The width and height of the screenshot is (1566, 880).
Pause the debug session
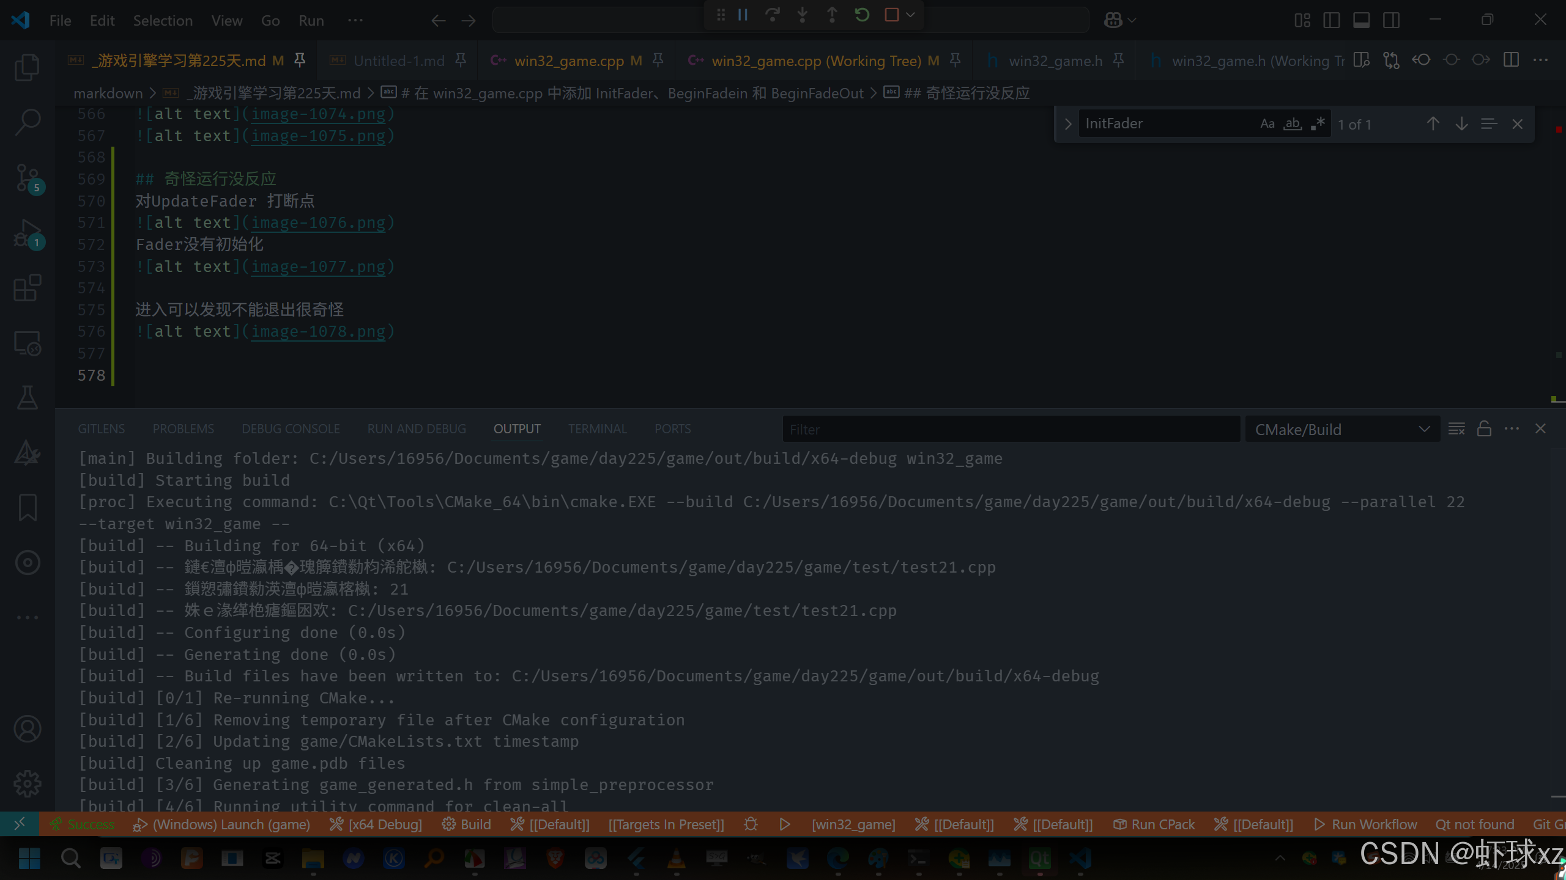(x=743, y=15)
